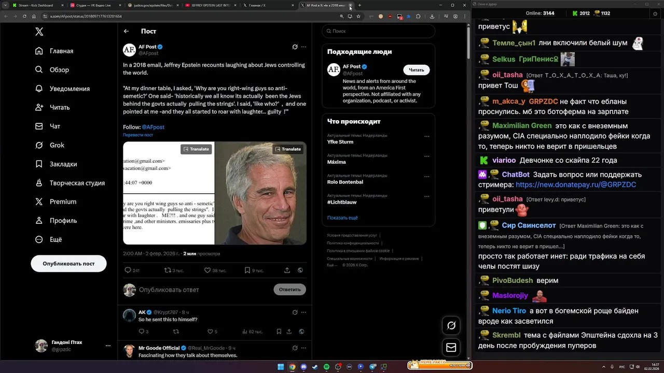
Task: Click Опубликовать пост button
Action: click(x=68, y=263)
